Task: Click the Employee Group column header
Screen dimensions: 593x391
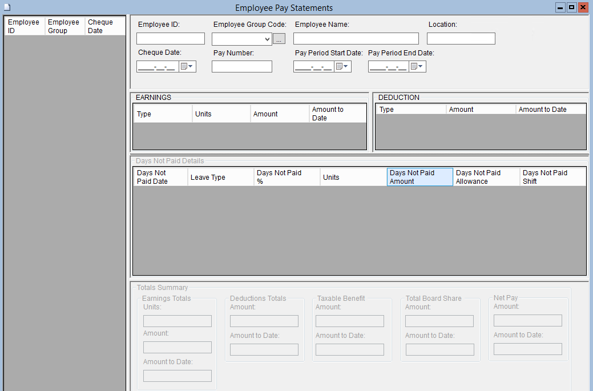Action: coord(64,26)
